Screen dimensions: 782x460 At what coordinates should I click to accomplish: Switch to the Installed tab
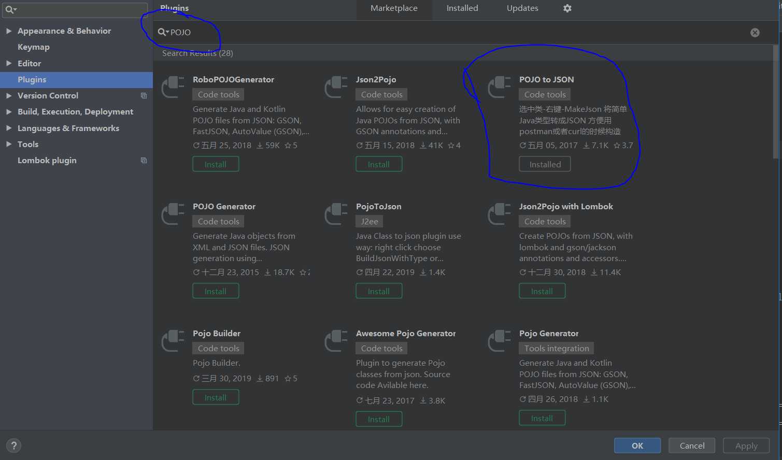tap(462, 8)
